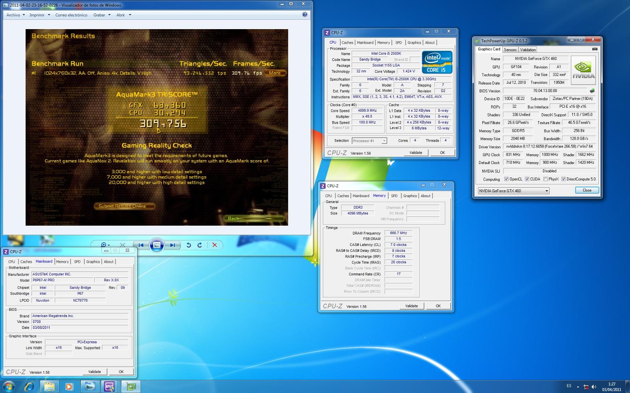Click the BIOS Version 70.04.13.00.00 field

click(545, 91)
